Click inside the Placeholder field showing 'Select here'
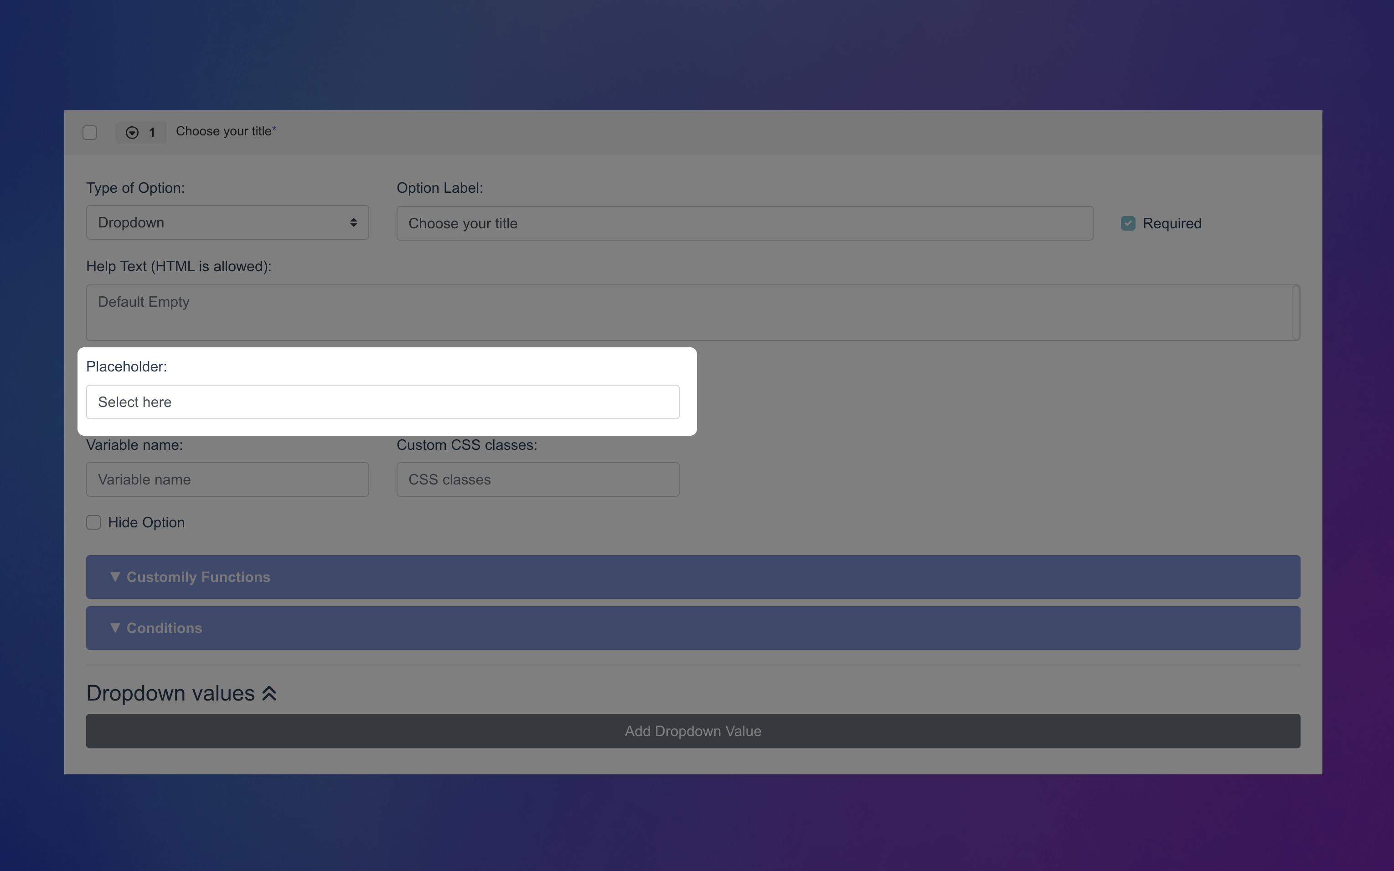The image size is (1394, 871). coord(382,402)
